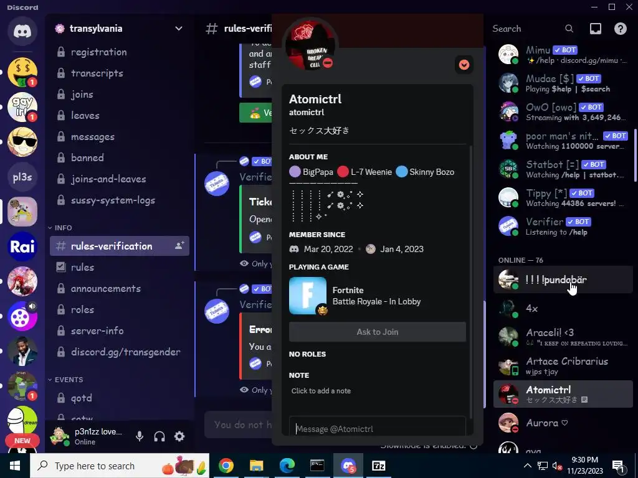This screenshot has width=638, height=478.
Task: Open the server-info channel
Action: (120, 331)
